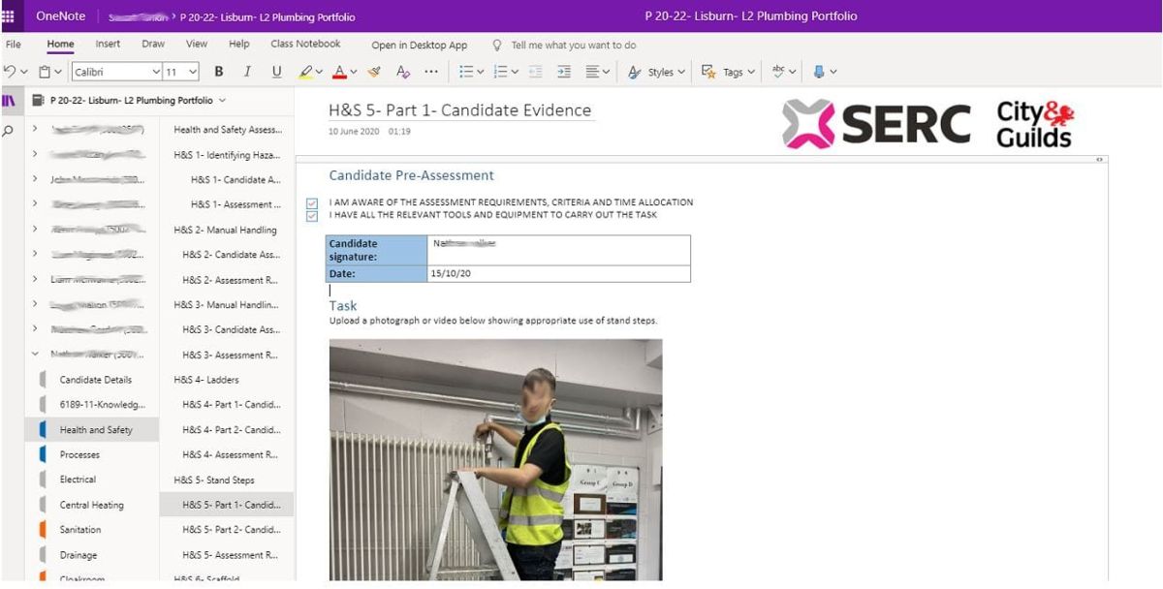The image size is (1163, 589).
Task: Click the increase indent icon
Action: 564,72
